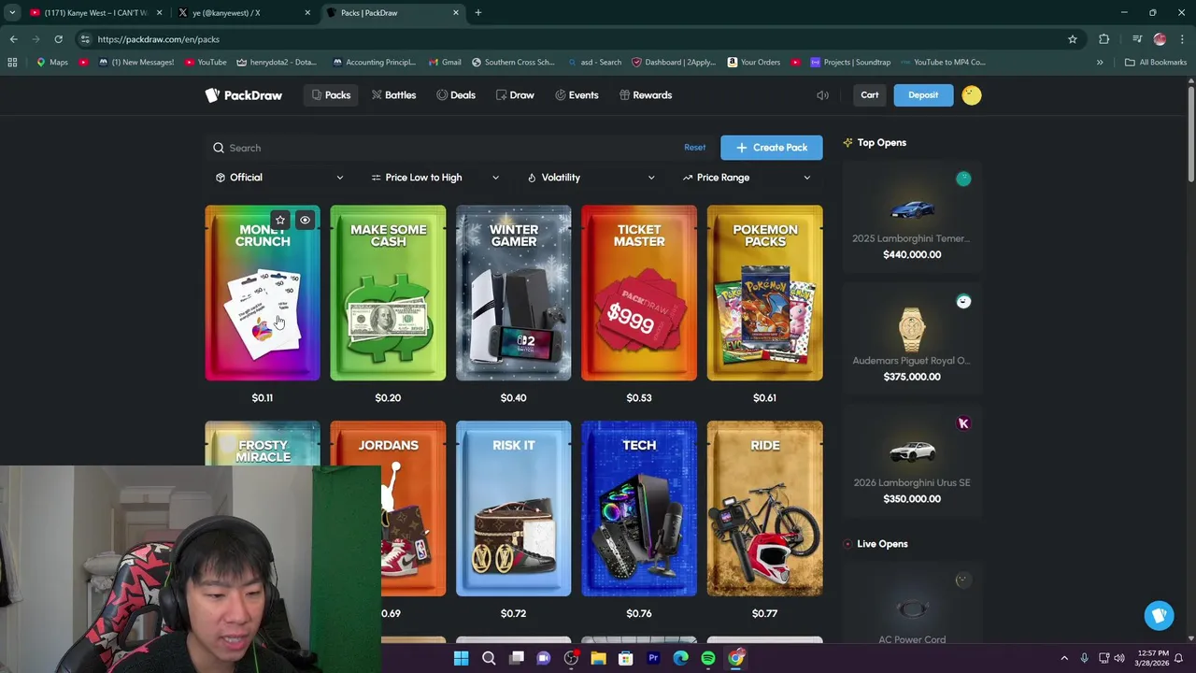This screenshot has height=673, width=1196.
Task: Open Microsoft Store from the taskbar
Action: 626,658
